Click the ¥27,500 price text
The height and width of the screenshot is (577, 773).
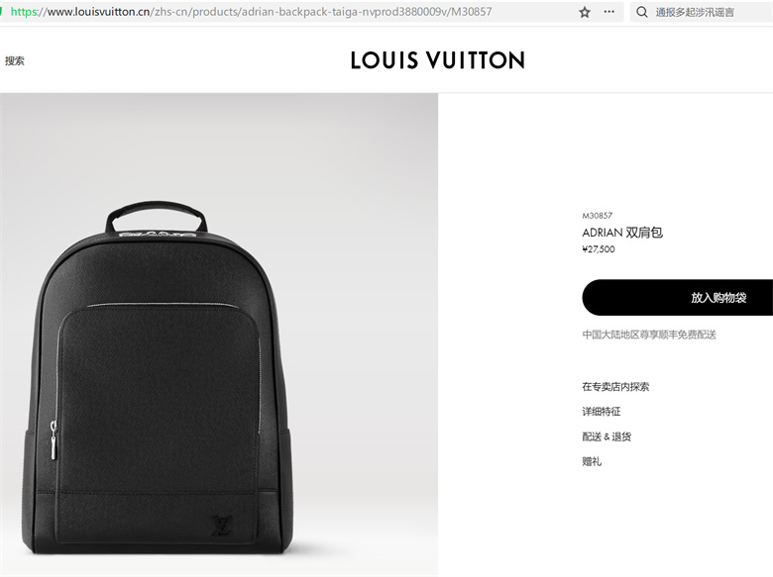click(599, 249)
